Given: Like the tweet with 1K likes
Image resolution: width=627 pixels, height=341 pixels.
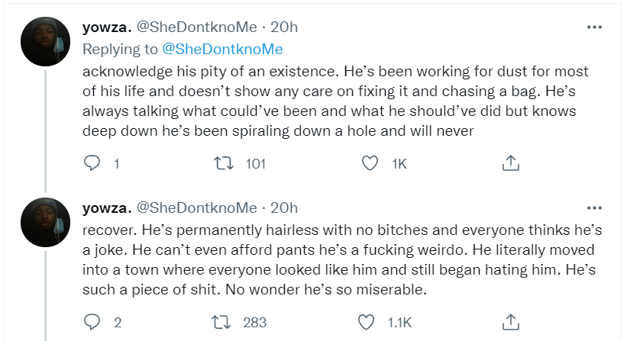Looking at the screenshot, I should tap(370, 162).
